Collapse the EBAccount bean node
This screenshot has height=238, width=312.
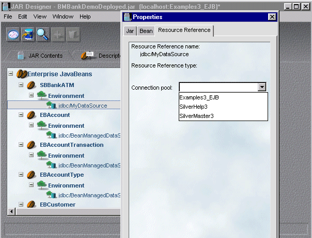[x=21, y=114]
